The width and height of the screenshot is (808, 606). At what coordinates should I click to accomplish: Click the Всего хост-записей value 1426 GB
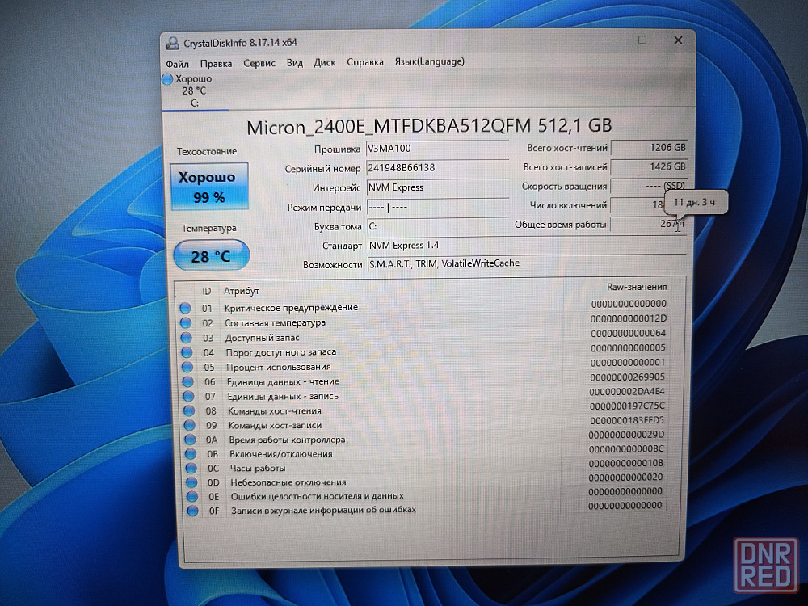pyautogui.click(x=650, y=166)
